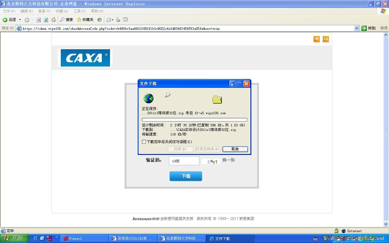Switch to Foxmail taskbar item
The width and height of the screenshot is (389, 243).
[x=84, y=238]
